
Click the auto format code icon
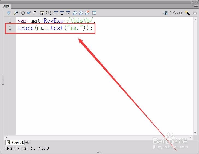[34, 13]
